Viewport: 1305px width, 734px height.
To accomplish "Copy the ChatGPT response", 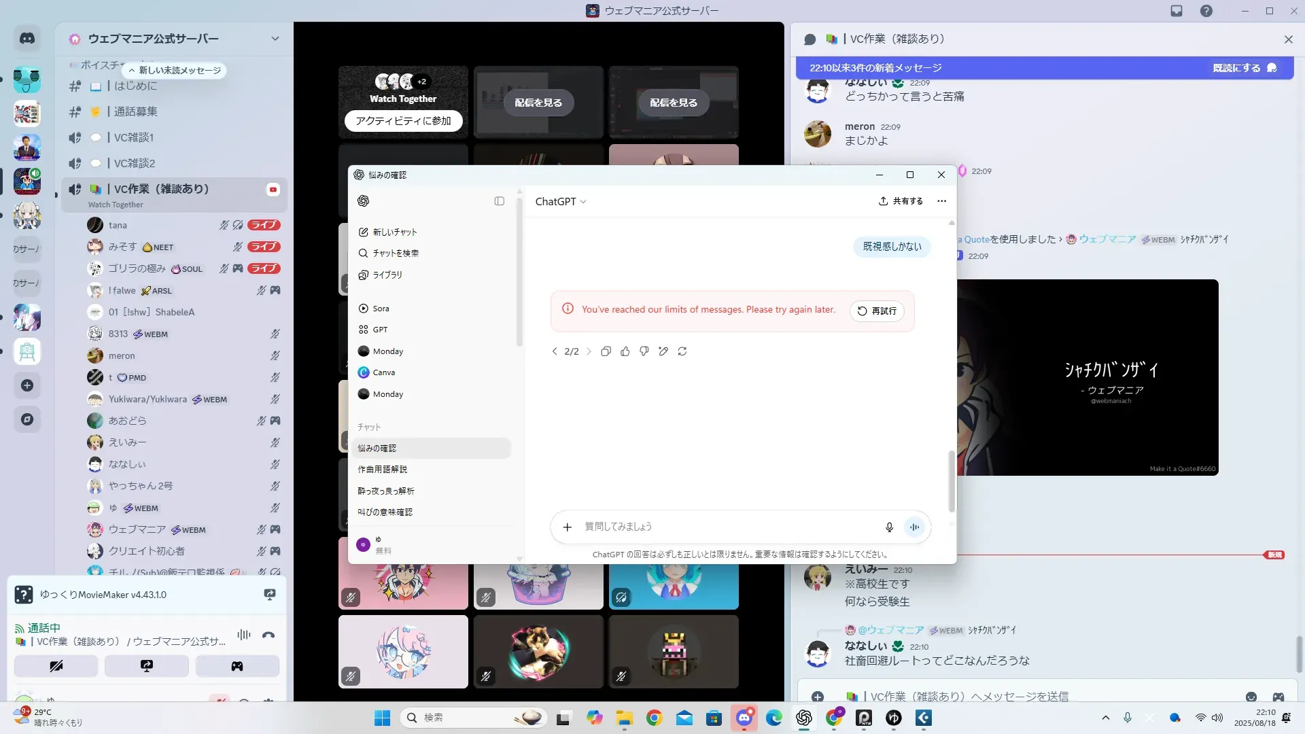I will [x=606, y=351].
